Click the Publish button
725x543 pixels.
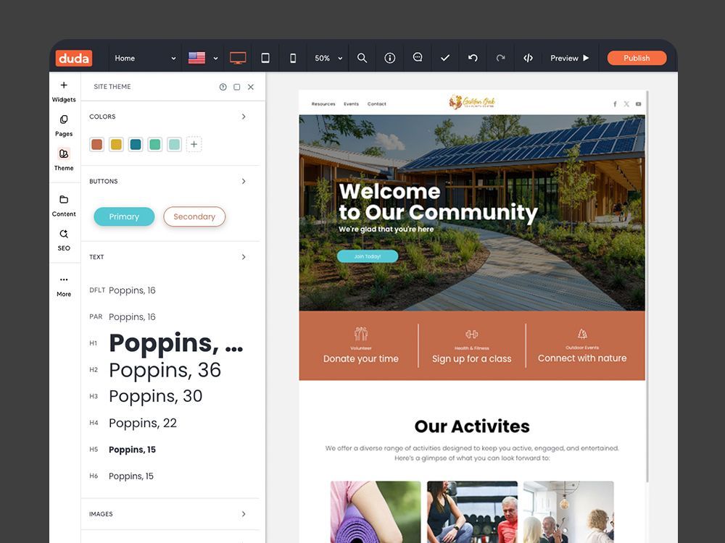click(x=637, y=58)
